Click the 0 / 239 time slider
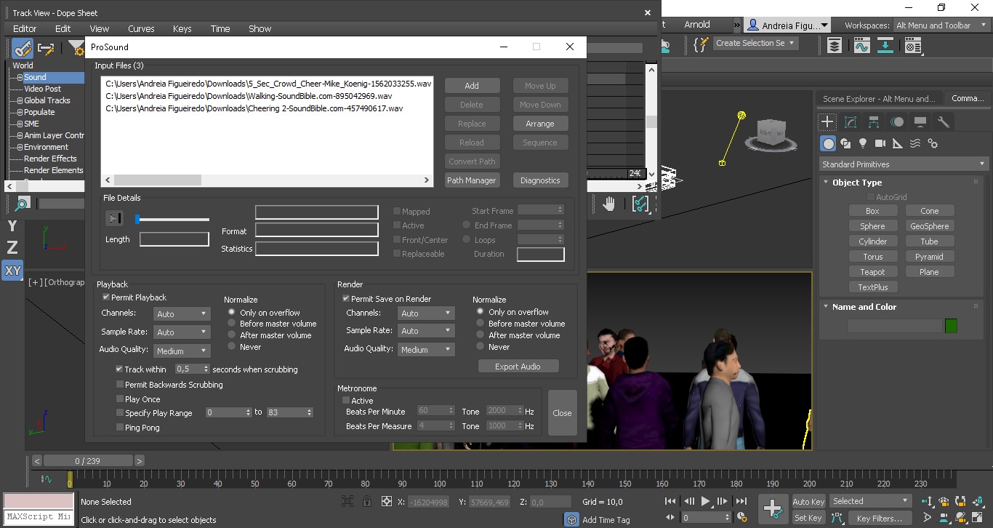Screen dimensions: 993x528 click(x=88, y=461)
